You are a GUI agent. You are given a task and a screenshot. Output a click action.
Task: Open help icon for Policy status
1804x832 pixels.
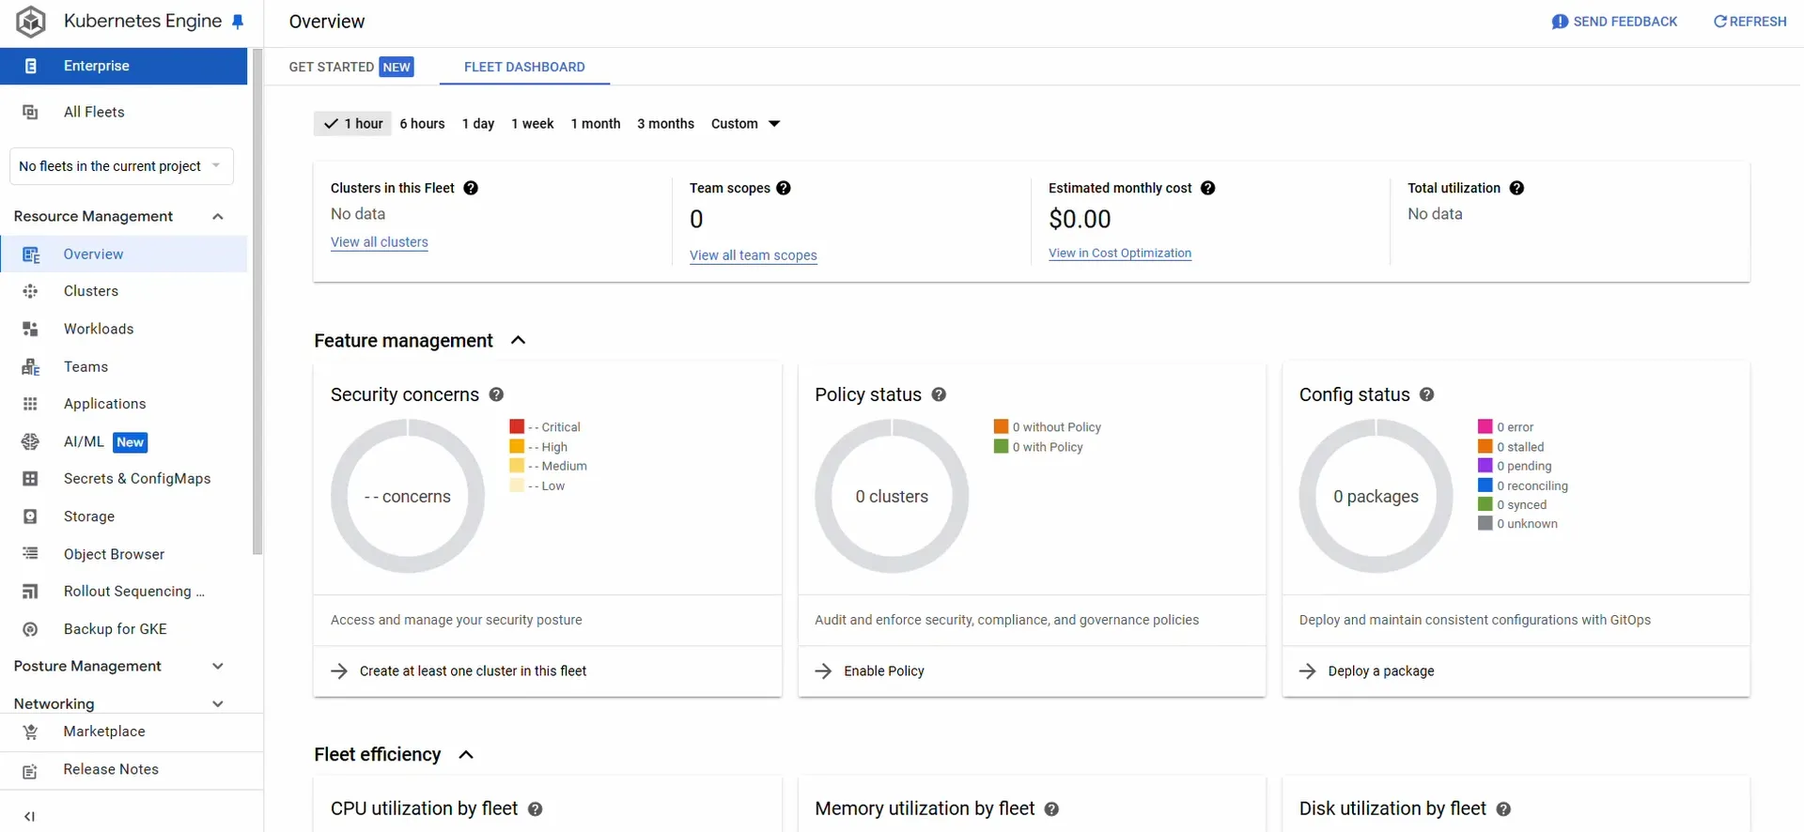[x=939, y=394]
